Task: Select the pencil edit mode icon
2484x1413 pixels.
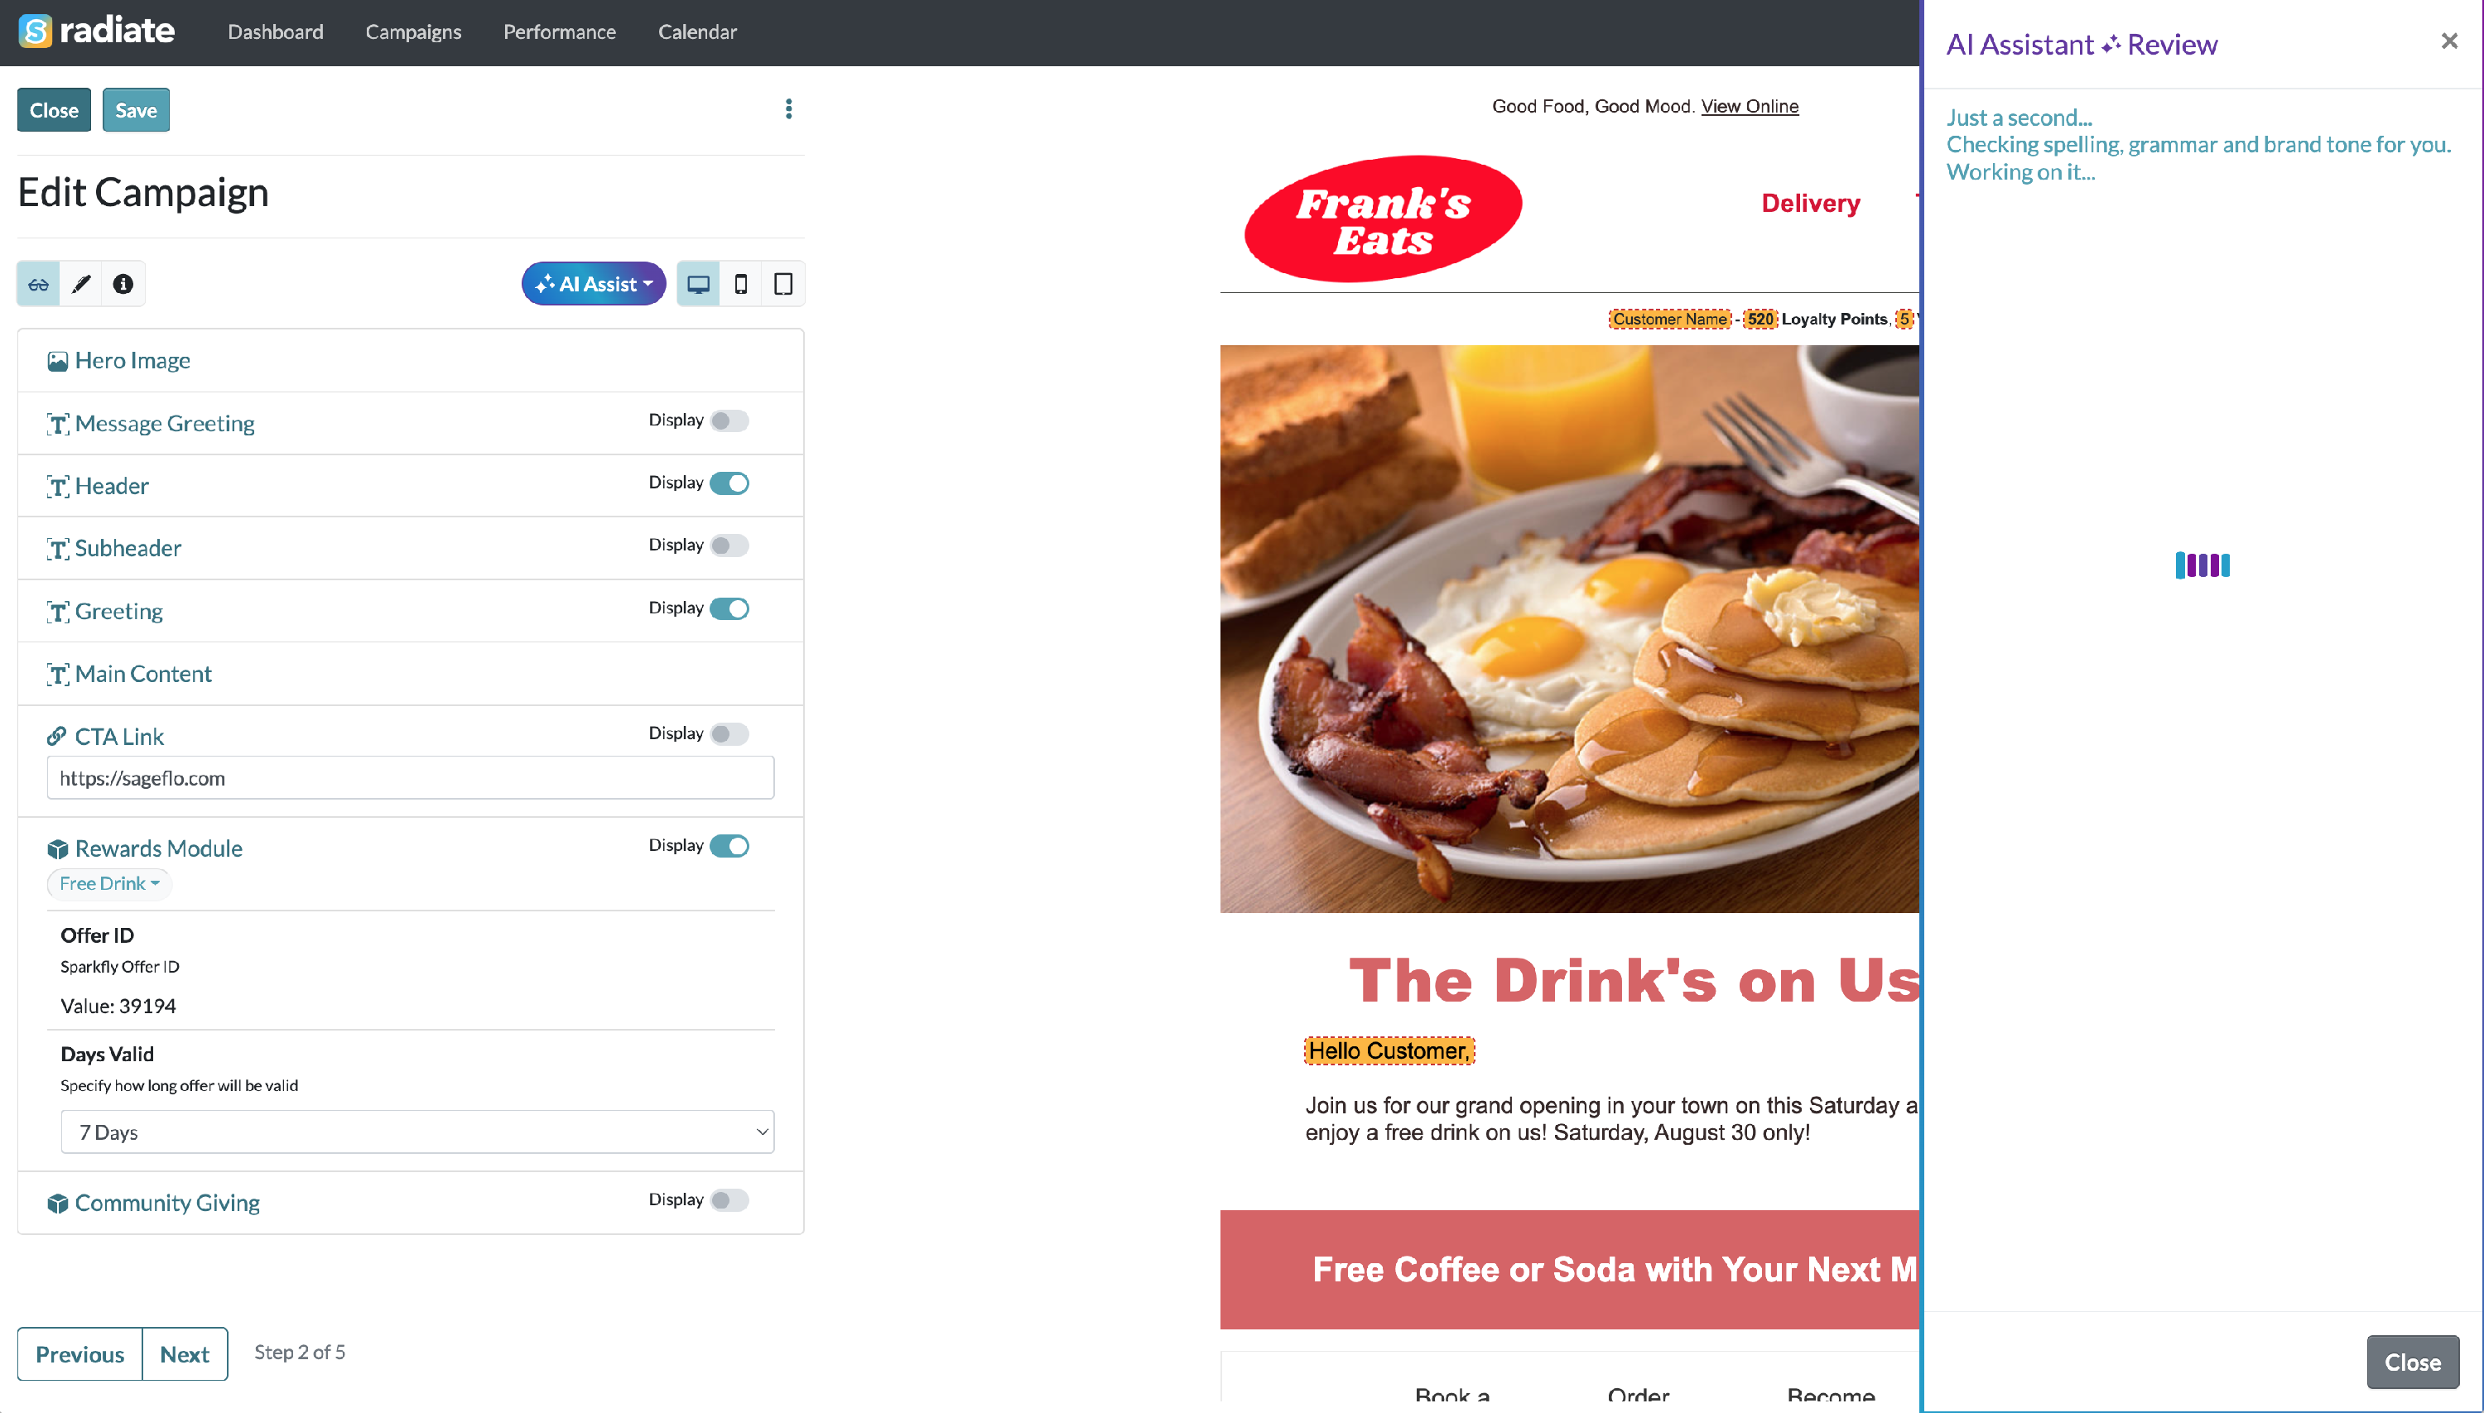Action: point(81,285)
